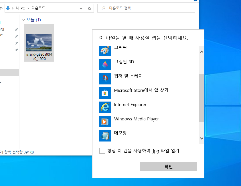Expand breadcrumb arrow before 내 PC
The width and height of the screenshot is (241, 186).
(13, 8)
